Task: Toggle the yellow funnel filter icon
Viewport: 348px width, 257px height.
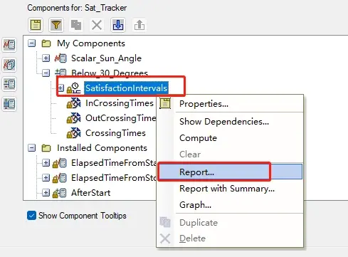Action: [x=56, y=25]
